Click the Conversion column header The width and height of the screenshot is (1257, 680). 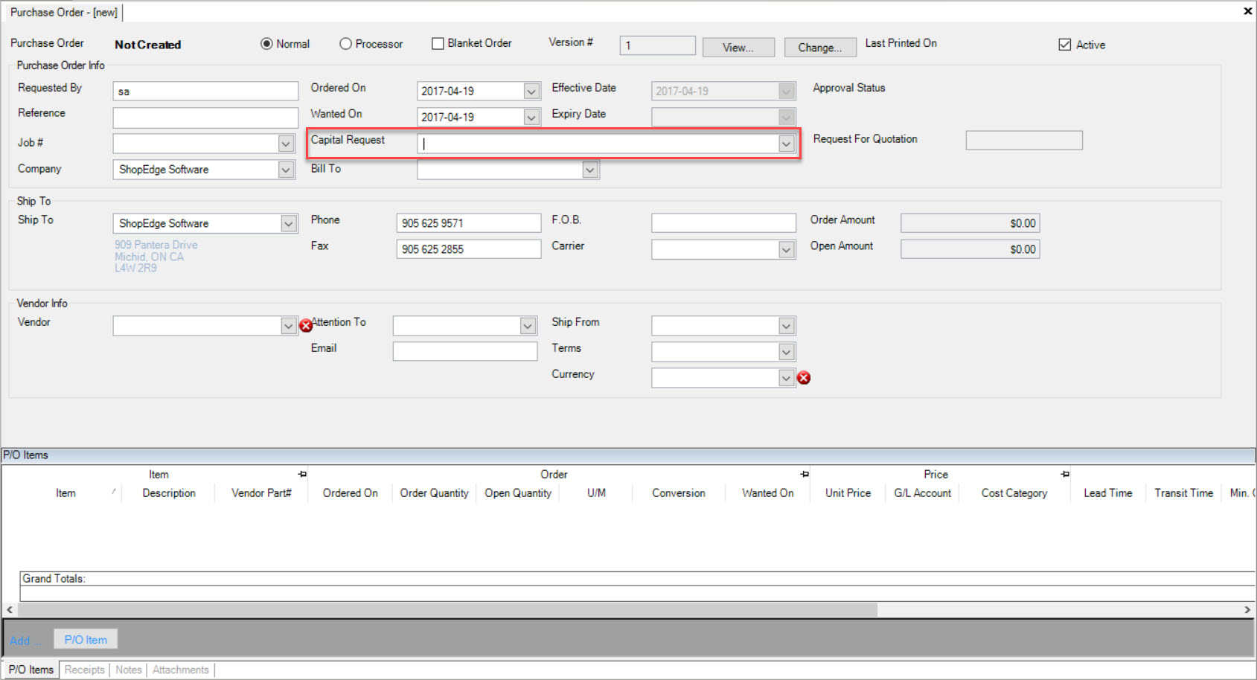[x=679, y=493]
